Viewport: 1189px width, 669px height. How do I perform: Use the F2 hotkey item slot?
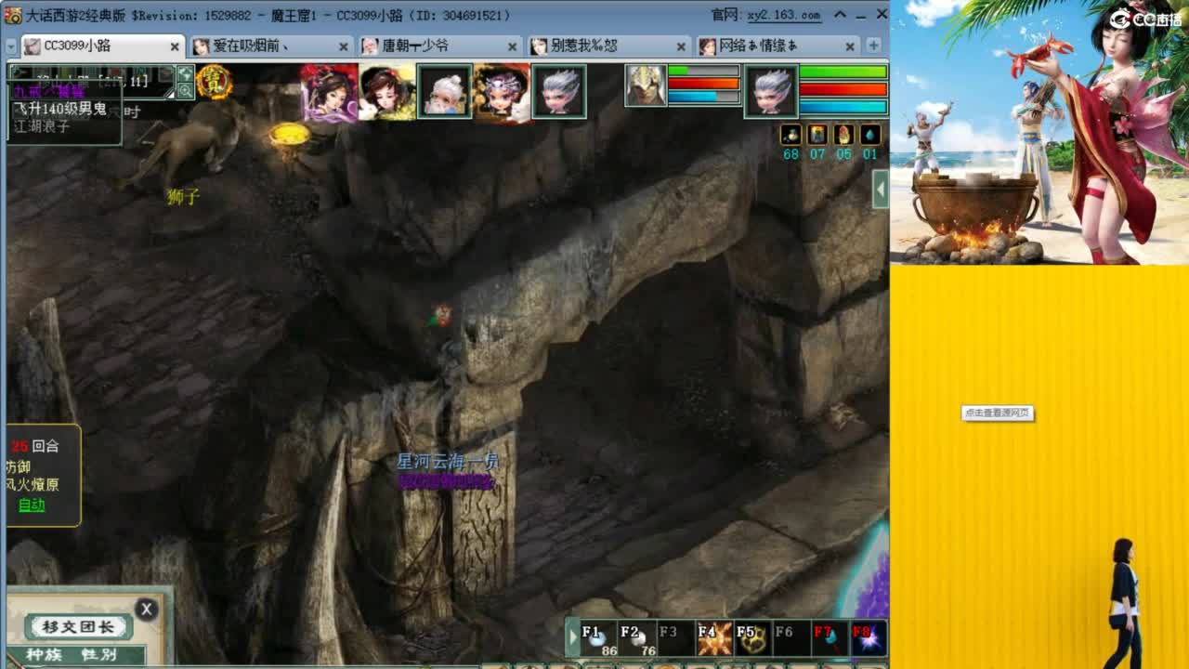(637, 638)
